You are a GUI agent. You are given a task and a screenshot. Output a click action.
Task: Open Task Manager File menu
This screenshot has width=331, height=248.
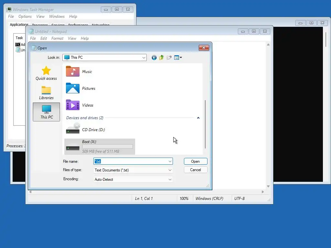pos(11,16)
